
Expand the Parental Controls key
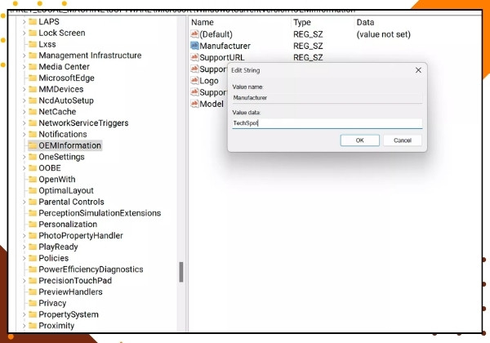point(24,202)
